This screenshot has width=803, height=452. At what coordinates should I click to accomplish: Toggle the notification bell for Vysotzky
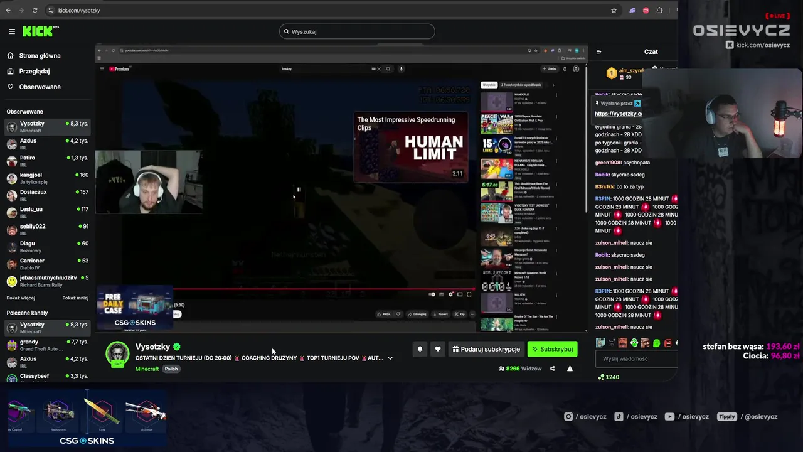point(420,349)
